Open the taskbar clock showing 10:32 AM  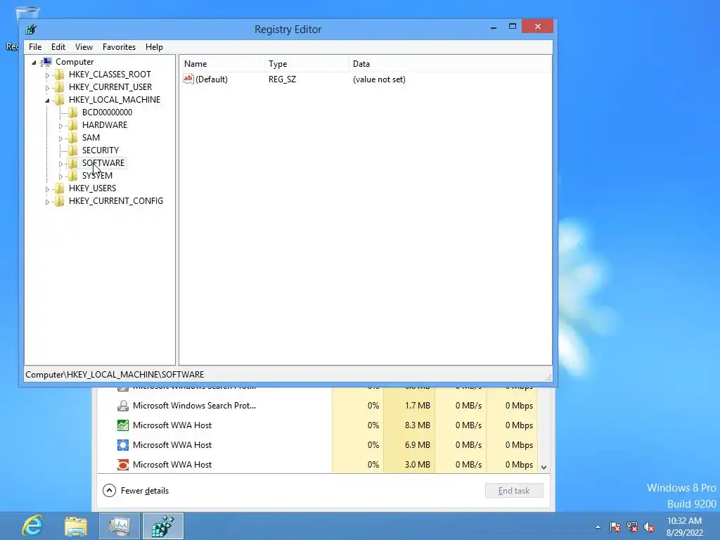(684, 527)
